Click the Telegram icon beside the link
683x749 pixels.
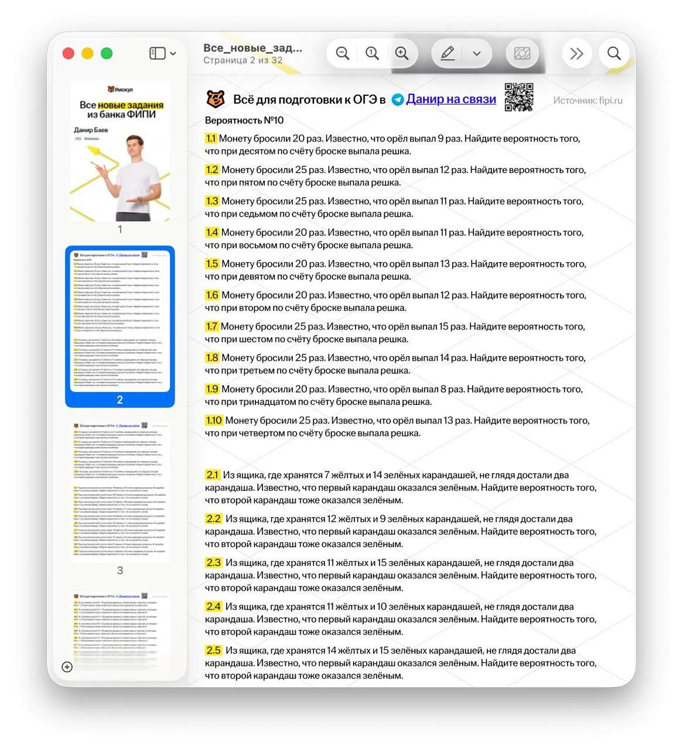(398, 100)
